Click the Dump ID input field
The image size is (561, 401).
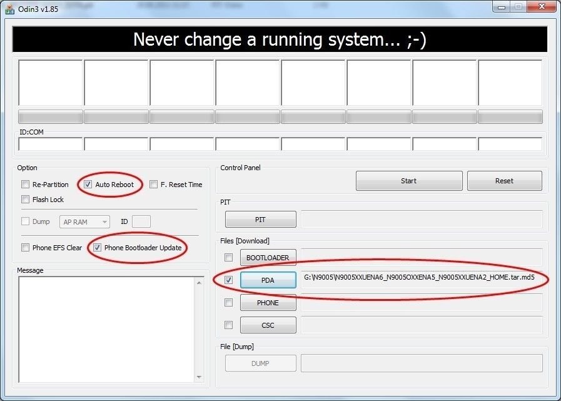point(141,221)
